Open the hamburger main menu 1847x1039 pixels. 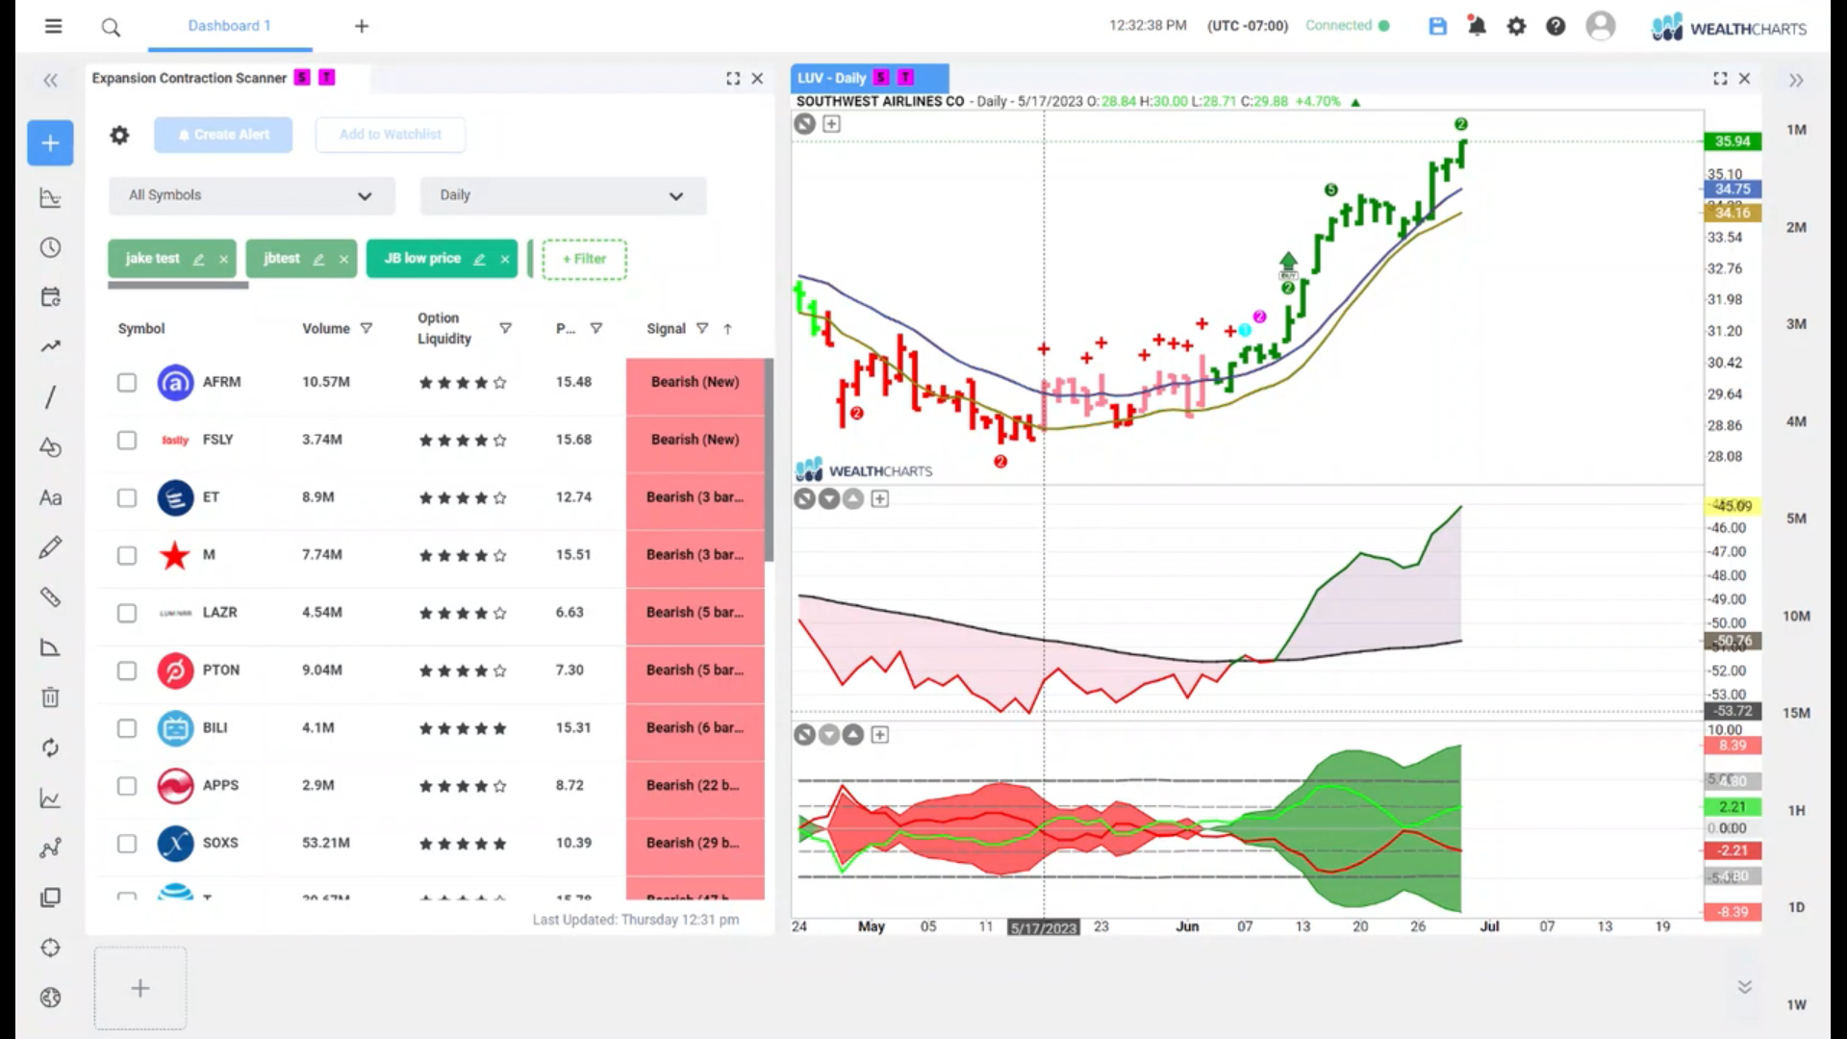[x=53, y=26]
